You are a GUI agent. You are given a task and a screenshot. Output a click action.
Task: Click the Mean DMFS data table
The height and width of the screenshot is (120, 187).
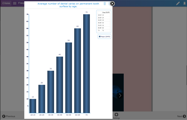pyautogui.click(x=104, y=21)
